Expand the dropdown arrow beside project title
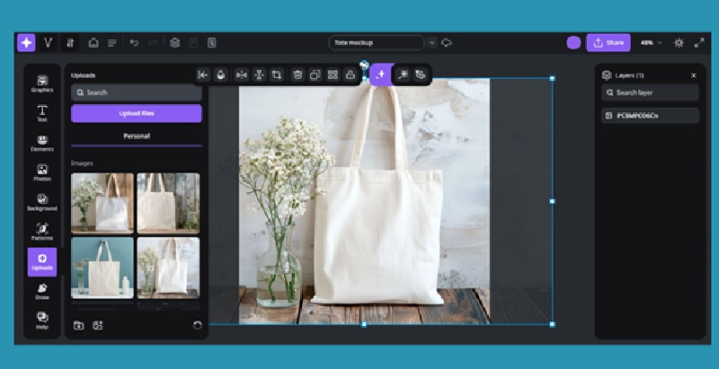Viewport: 719px width, 369px height. tap(431, 42)
